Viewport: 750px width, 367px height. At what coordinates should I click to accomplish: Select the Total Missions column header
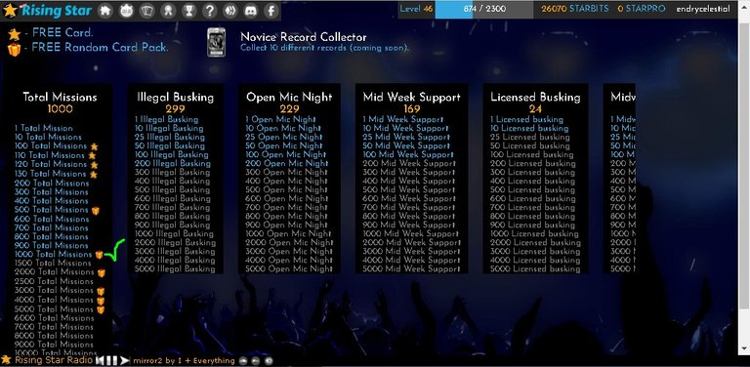(60, 97)
